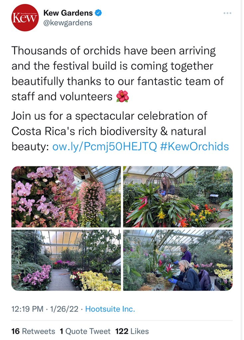Viewport: 244px width, 340px height.
Task: Open the three-dot more options menu
Action: tap(227, 13)
